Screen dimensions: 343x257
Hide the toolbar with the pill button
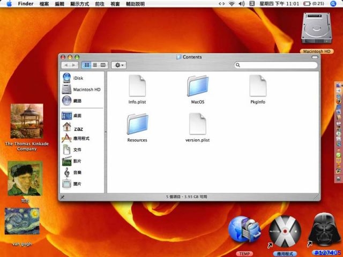[315, 57]
